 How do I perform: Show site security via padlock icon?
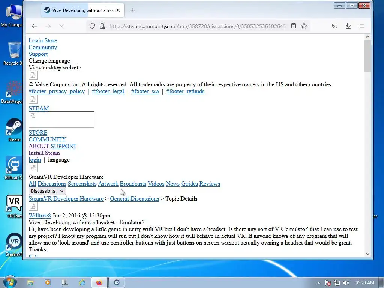pyautogui.click(x=102, y=26)
